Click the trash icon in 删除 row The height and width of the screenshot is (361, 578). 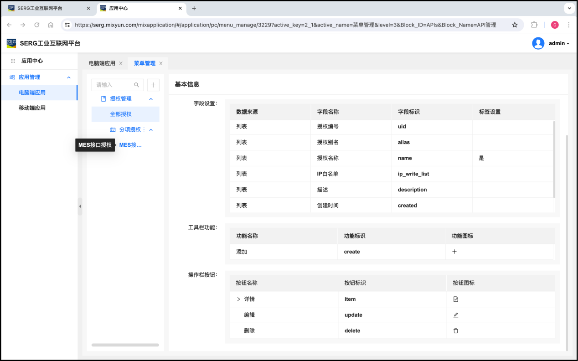(455, 331)
